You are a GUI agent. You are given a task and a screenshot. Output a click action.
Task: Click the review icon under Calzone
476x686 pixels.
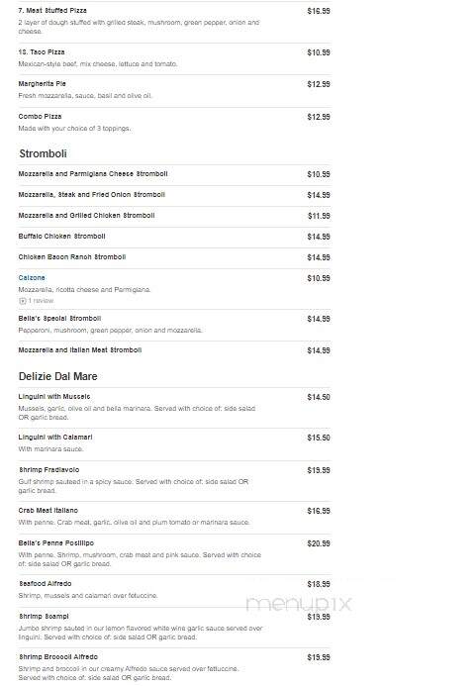(23, 301)
